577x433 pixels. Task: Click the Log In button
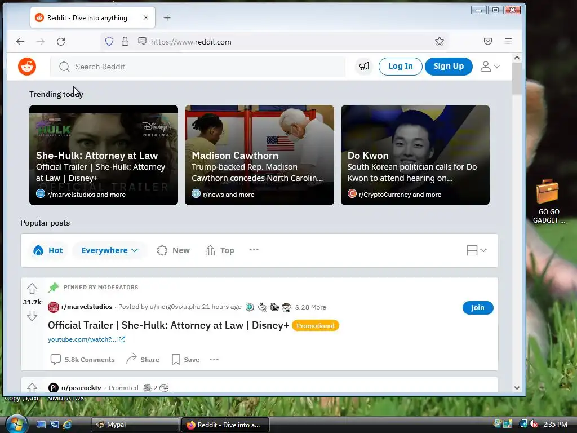(401, 67)
